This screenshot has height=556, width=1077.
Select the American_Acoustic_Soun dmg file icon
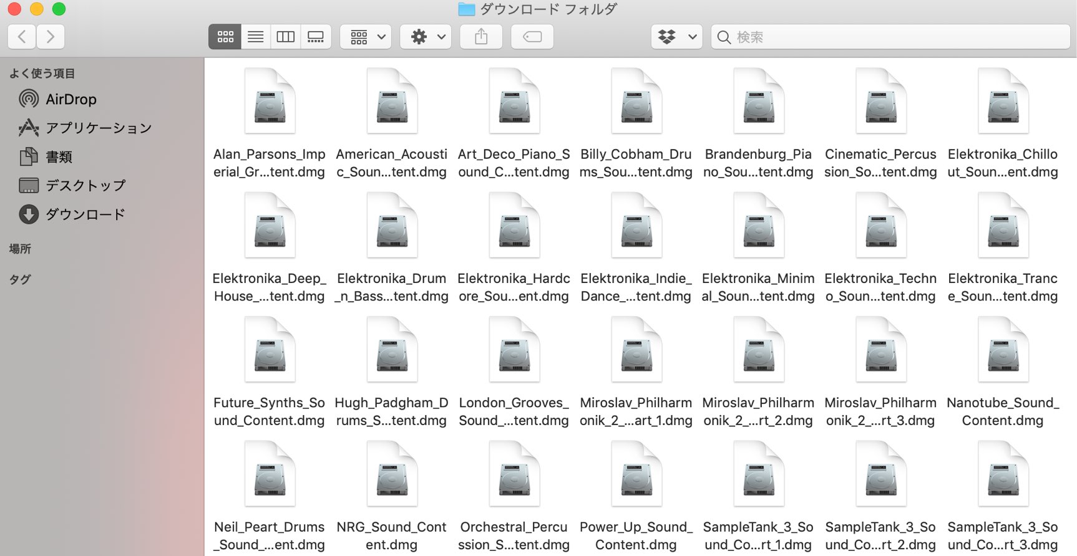pyautogui.click(x=392, y=101)
